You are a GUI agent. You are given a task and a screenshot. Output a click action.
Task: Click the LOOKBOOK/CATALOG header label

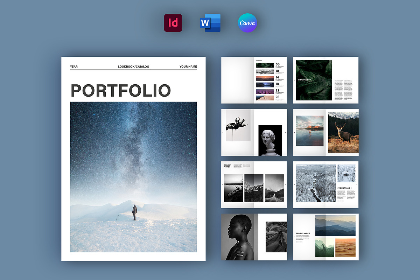(133, 66)
